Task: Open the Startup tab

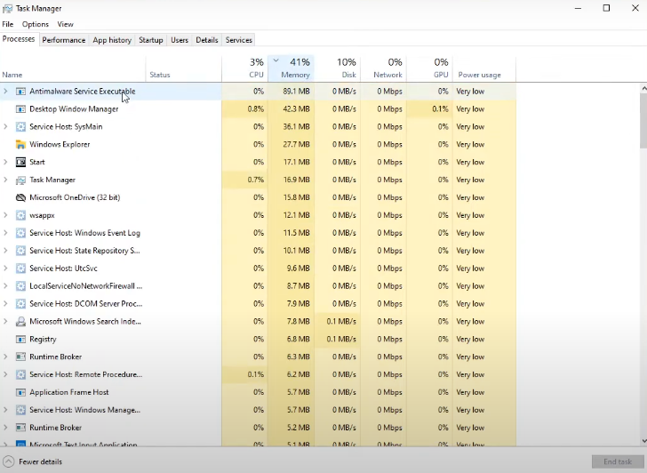Action: (150, 40)
